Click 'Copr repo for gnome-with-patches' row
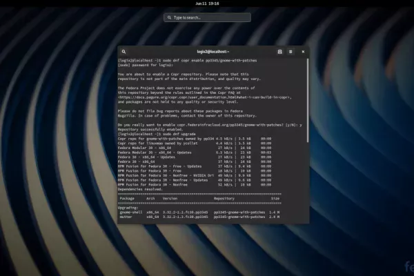Image resolution: width=414 pixels, height=276 pixels. [195, 139]
